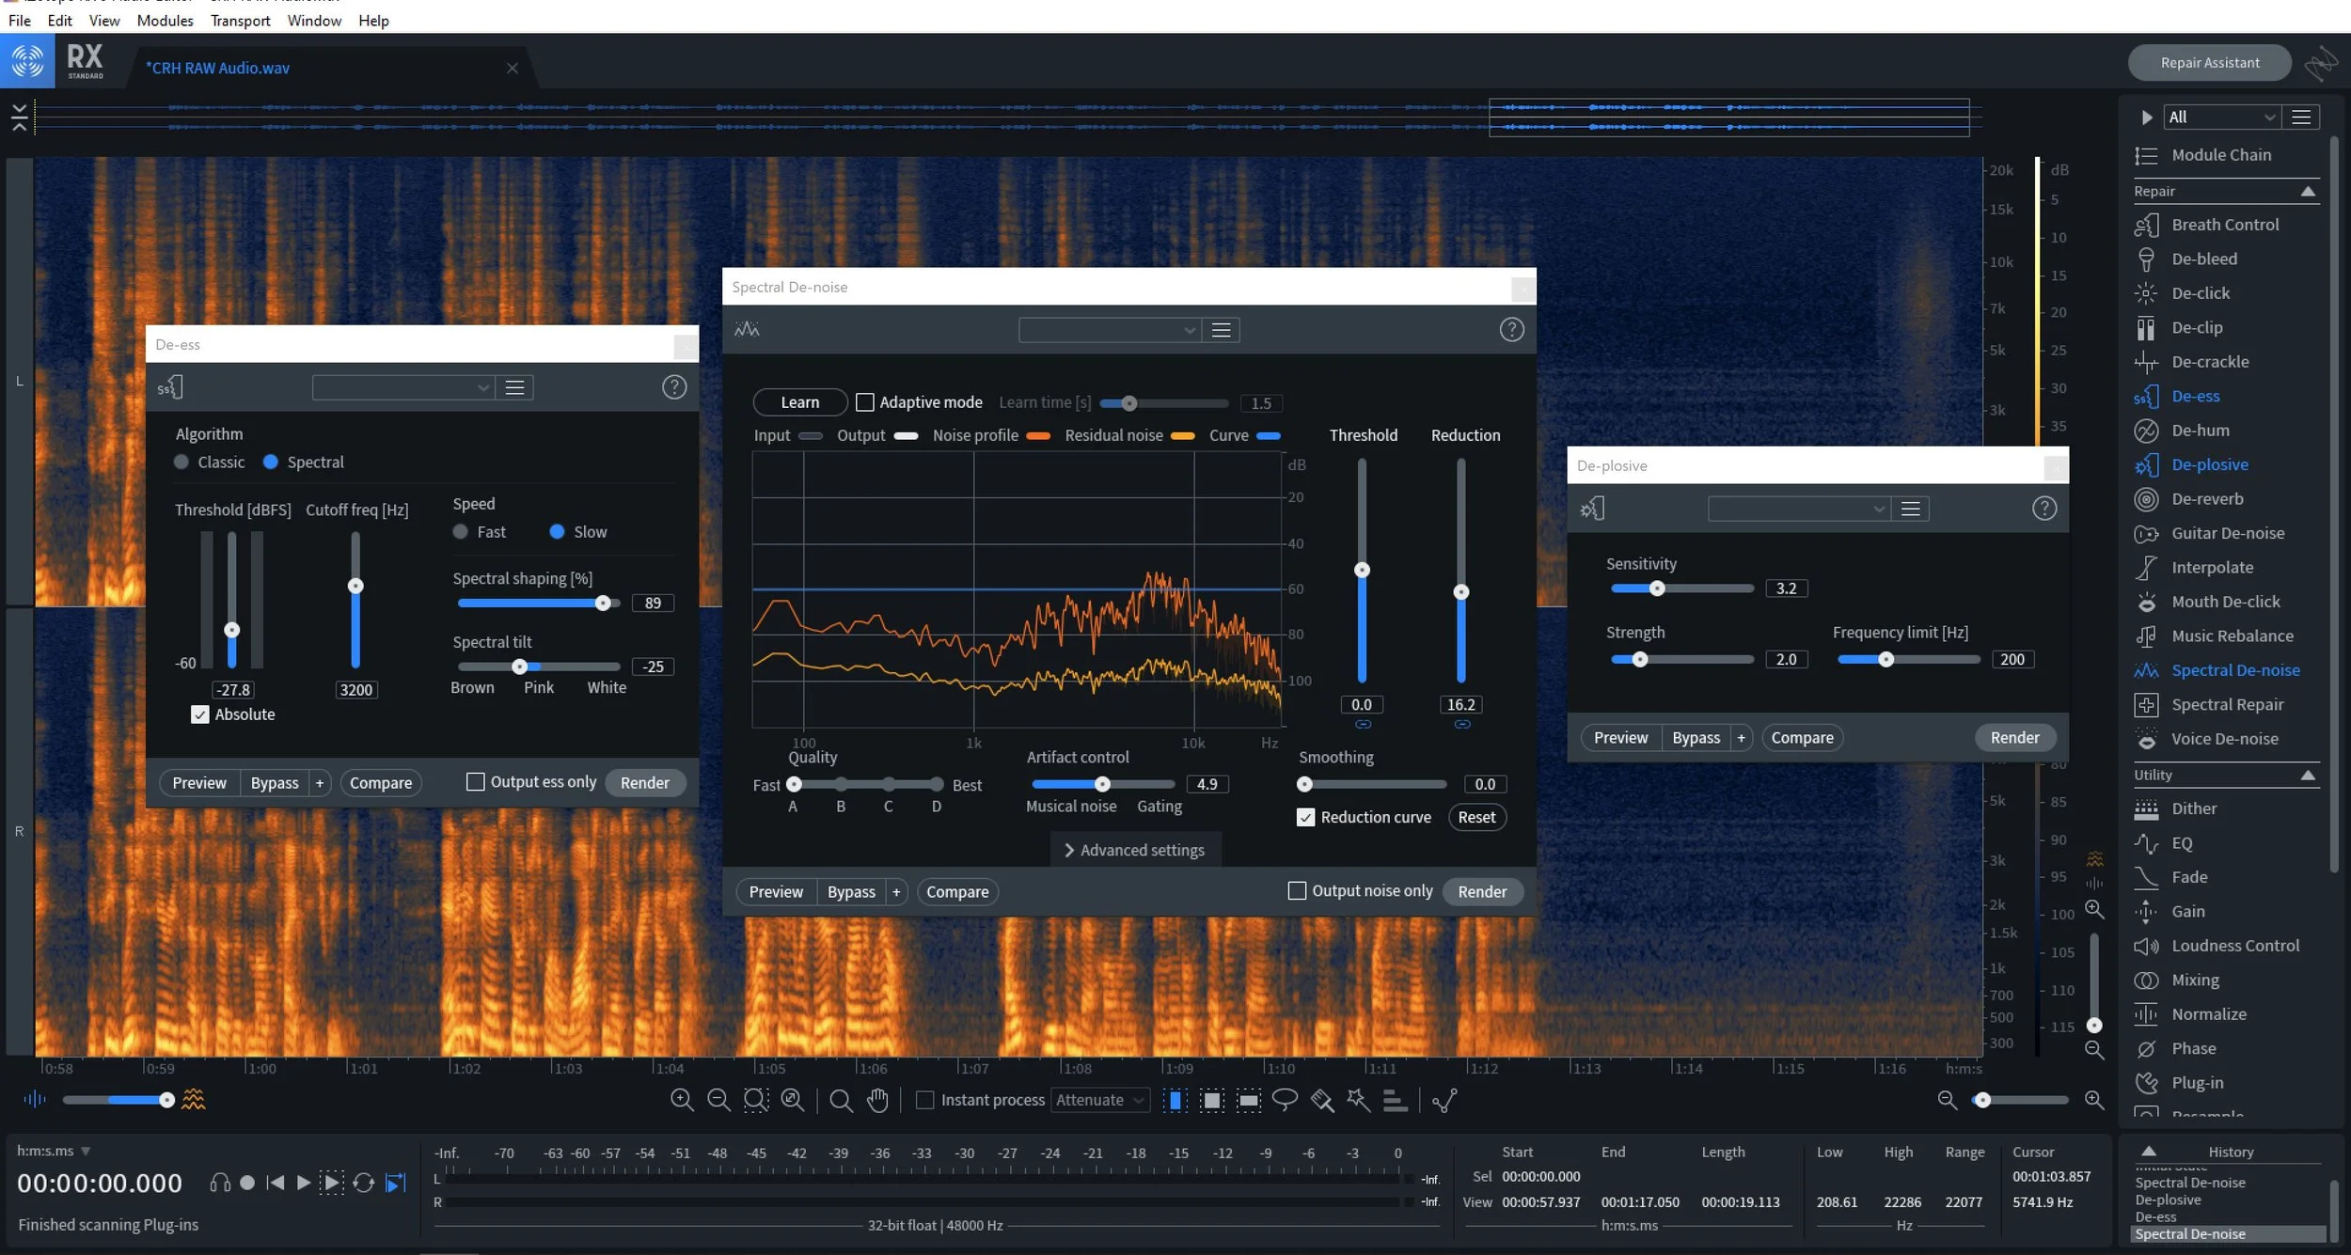Select the hand grab tool
2351x1255 pixels.
click(x=877, y=1099)
